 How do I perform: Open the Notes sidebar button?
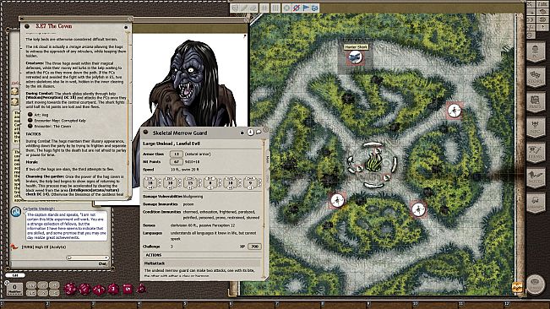click(536, 178)
